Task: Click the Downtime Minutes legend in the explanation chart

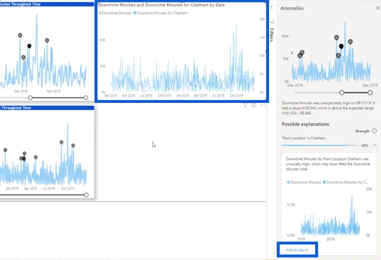Action: [304, 182]
